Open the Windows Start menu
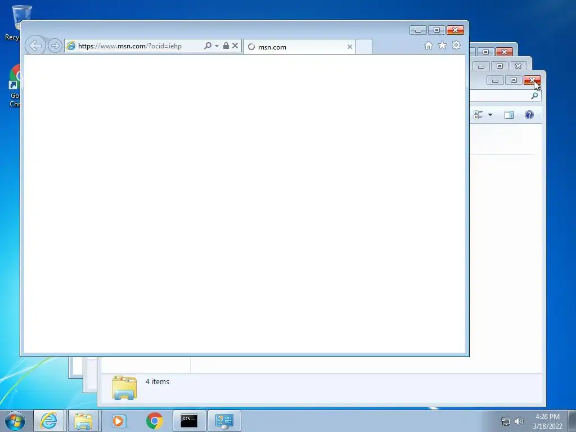This screenshot has height=432, width=576. (x=15, y=421)
